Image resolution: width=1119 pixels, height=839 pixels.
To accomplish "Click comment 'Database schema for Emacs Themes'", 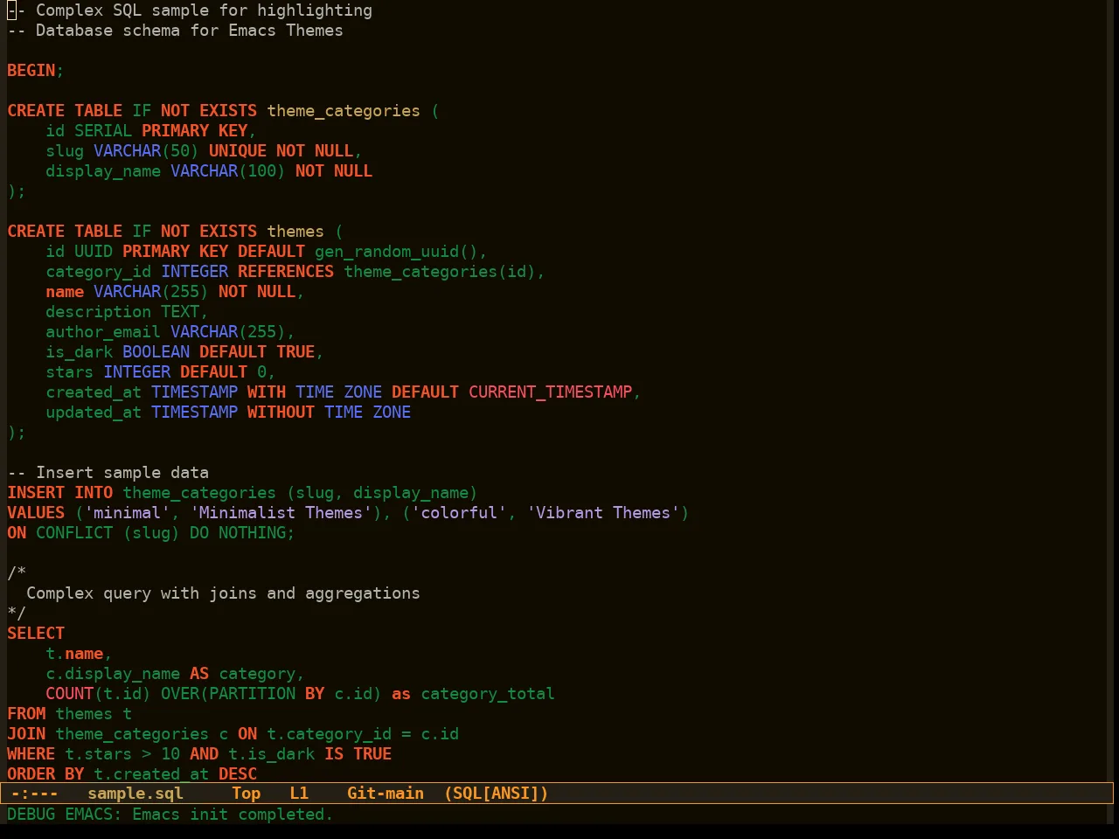I will coord(175,31).
